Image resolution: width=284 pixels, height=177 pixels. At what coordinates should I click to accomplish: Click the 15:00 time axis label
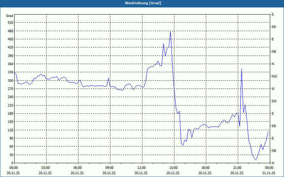coord(173,168)
